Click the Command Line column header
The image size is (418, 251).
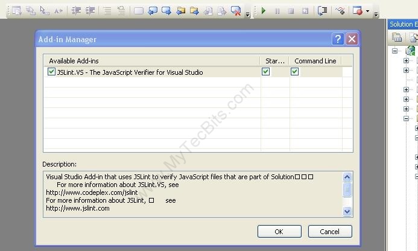315,61
